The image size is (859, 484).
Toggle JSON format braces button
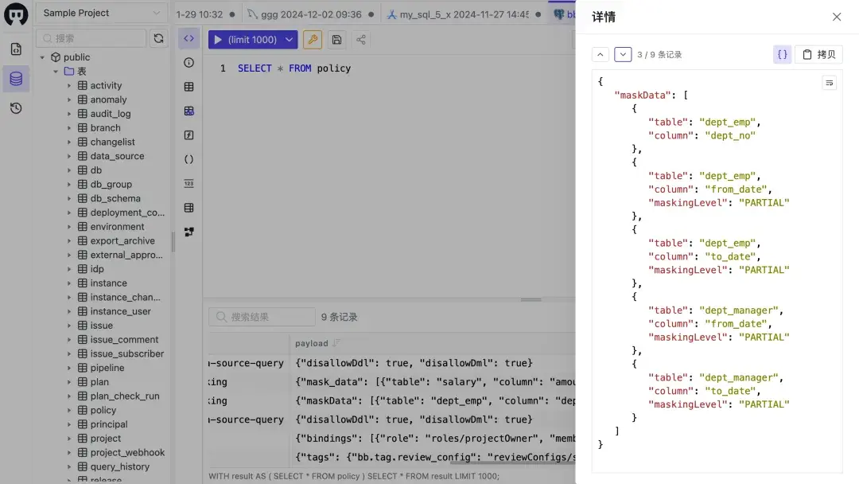pyautogui.click(x=782, y=54)
